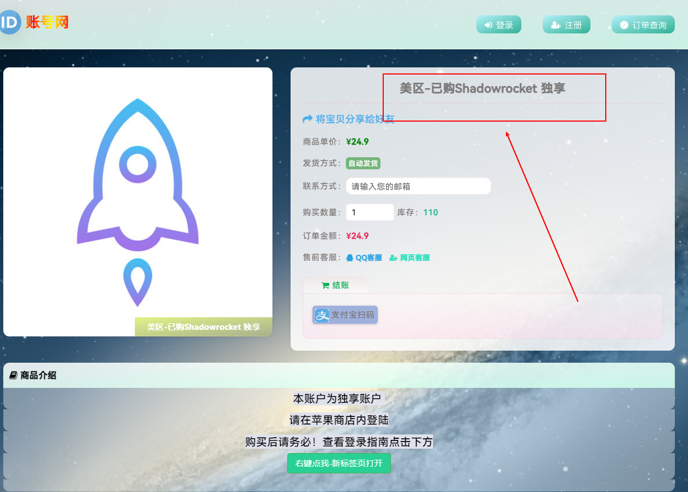Open the 注册 registration page
The image size is (688, 492).
click(x=566, y=25)
